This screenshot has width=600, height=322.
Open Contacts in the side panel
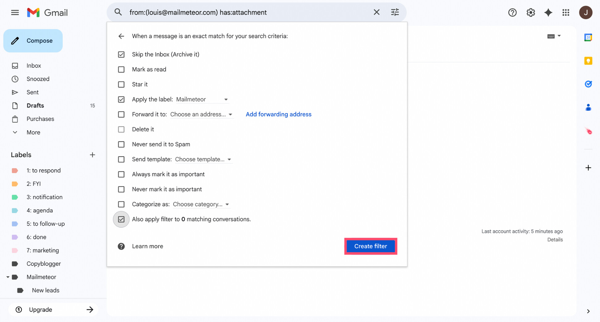588,107
